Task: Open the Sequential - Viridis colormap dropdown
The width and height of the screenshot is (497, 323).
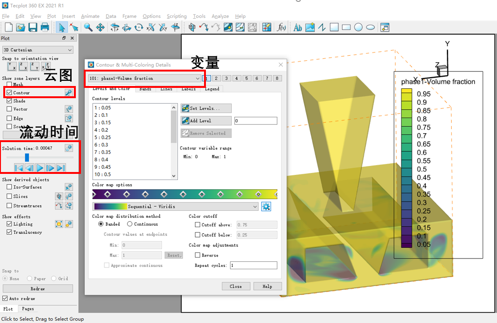Action: (x=175, y=207)
